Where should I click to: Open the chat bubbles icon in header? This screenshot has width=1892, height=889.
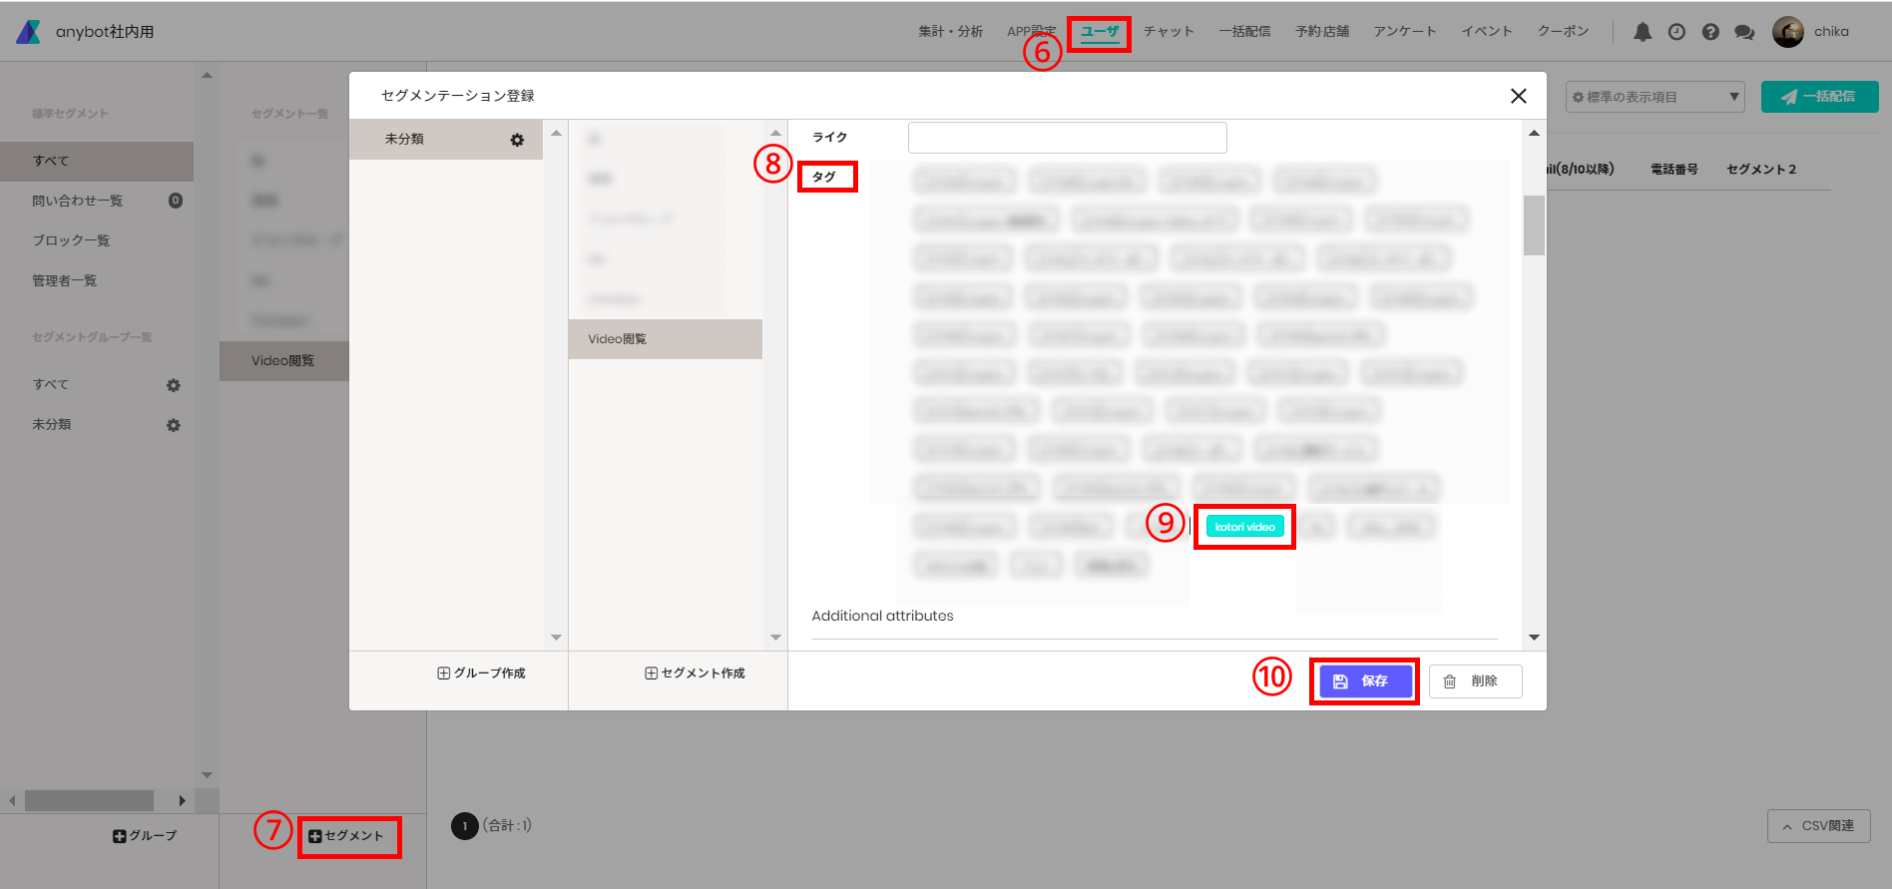tap(1744, 32)
